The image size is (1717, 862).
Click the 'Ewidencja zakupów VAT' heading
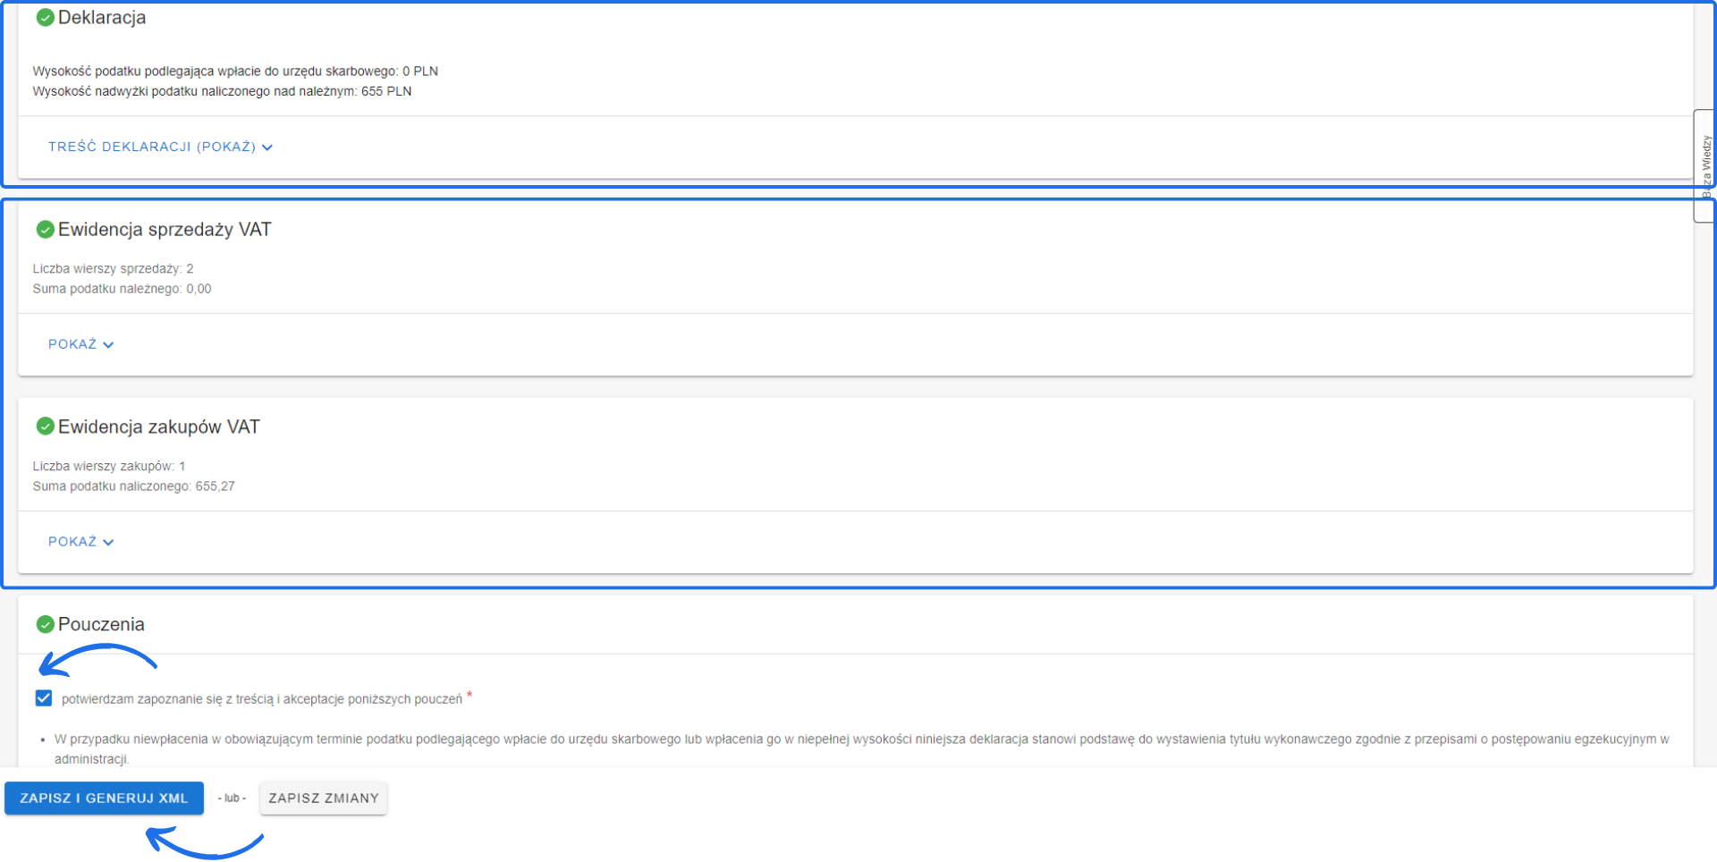[159, 427]
